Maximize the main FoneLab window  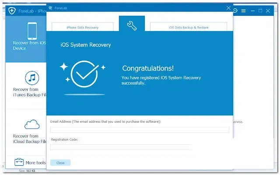(260, 11)
